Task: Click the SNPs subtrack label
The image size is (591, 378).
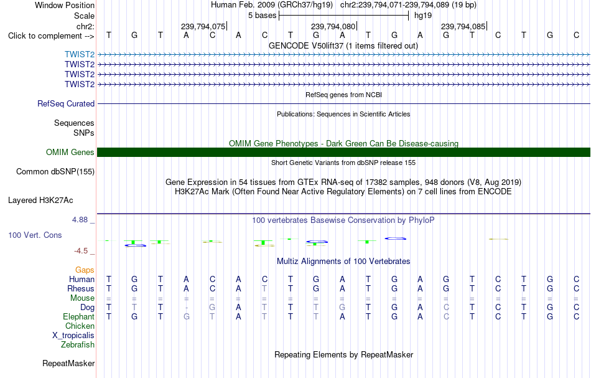Action: tap(84, 133)
